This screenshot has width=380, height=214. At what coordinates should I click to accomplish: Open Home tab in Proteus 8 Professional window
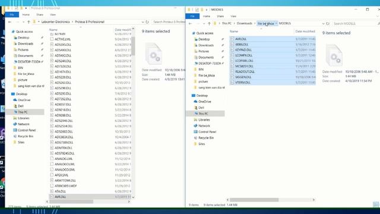(26, 14)
